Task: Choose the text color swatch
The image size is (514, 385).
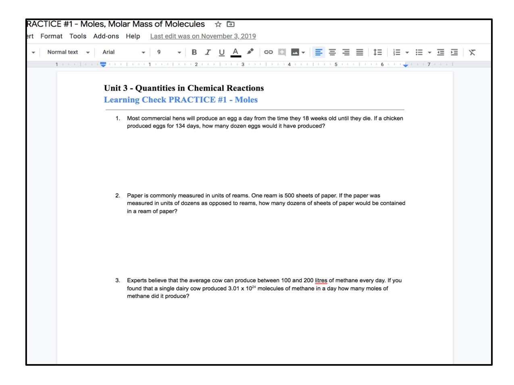Action: point(236,52)
